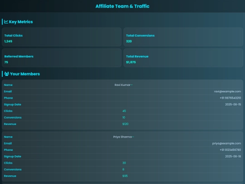The image size is (245, 184).
Task: Click member name Ravi Kumar
Action: (122, 85)
